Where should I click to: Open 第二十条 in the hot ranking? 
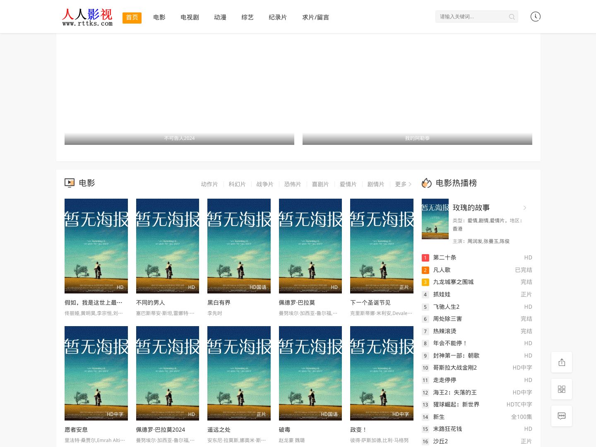pos(445,257)
